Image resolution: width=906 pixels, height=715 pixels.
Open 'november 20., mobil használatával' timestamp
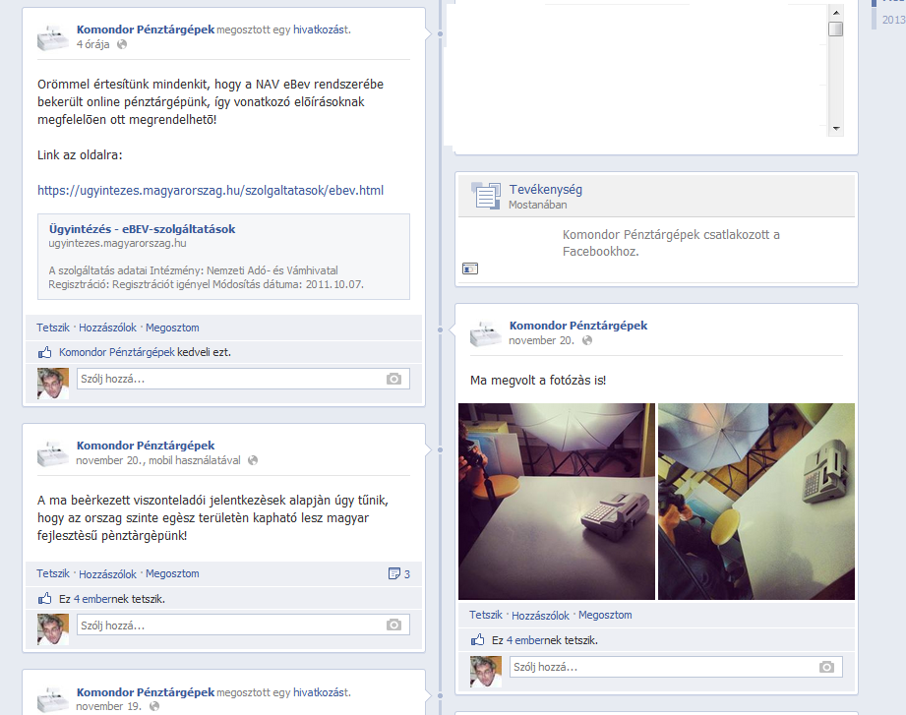tap(158, 460)
